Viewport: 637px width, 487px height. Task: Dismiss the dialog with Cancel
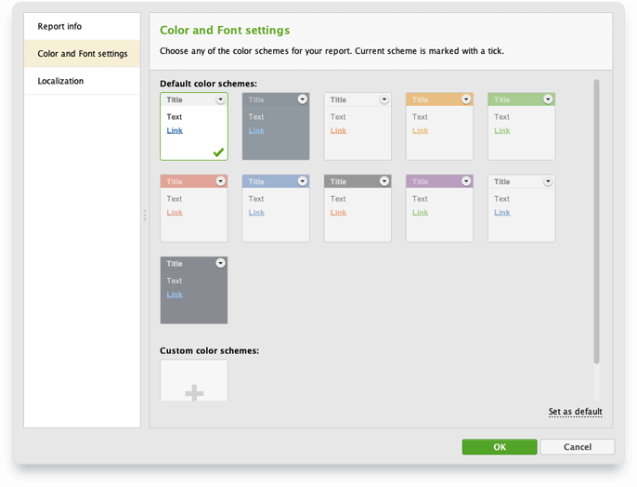click(x=578, y=447)
